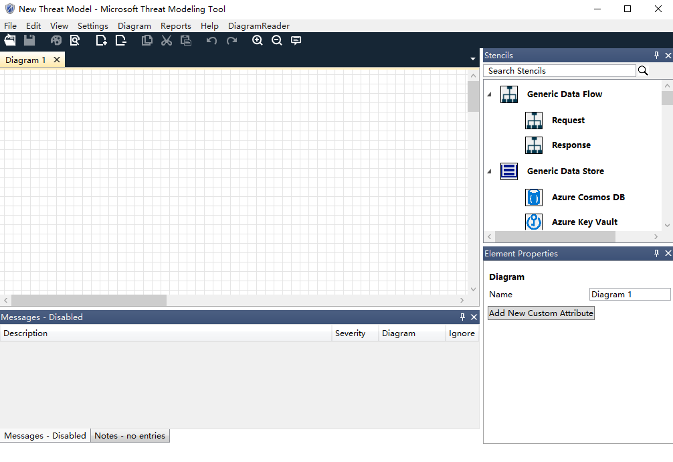Click the Add New Custom Attribute button
This screenshot has width=673, height=462.
tap(541, 313)
